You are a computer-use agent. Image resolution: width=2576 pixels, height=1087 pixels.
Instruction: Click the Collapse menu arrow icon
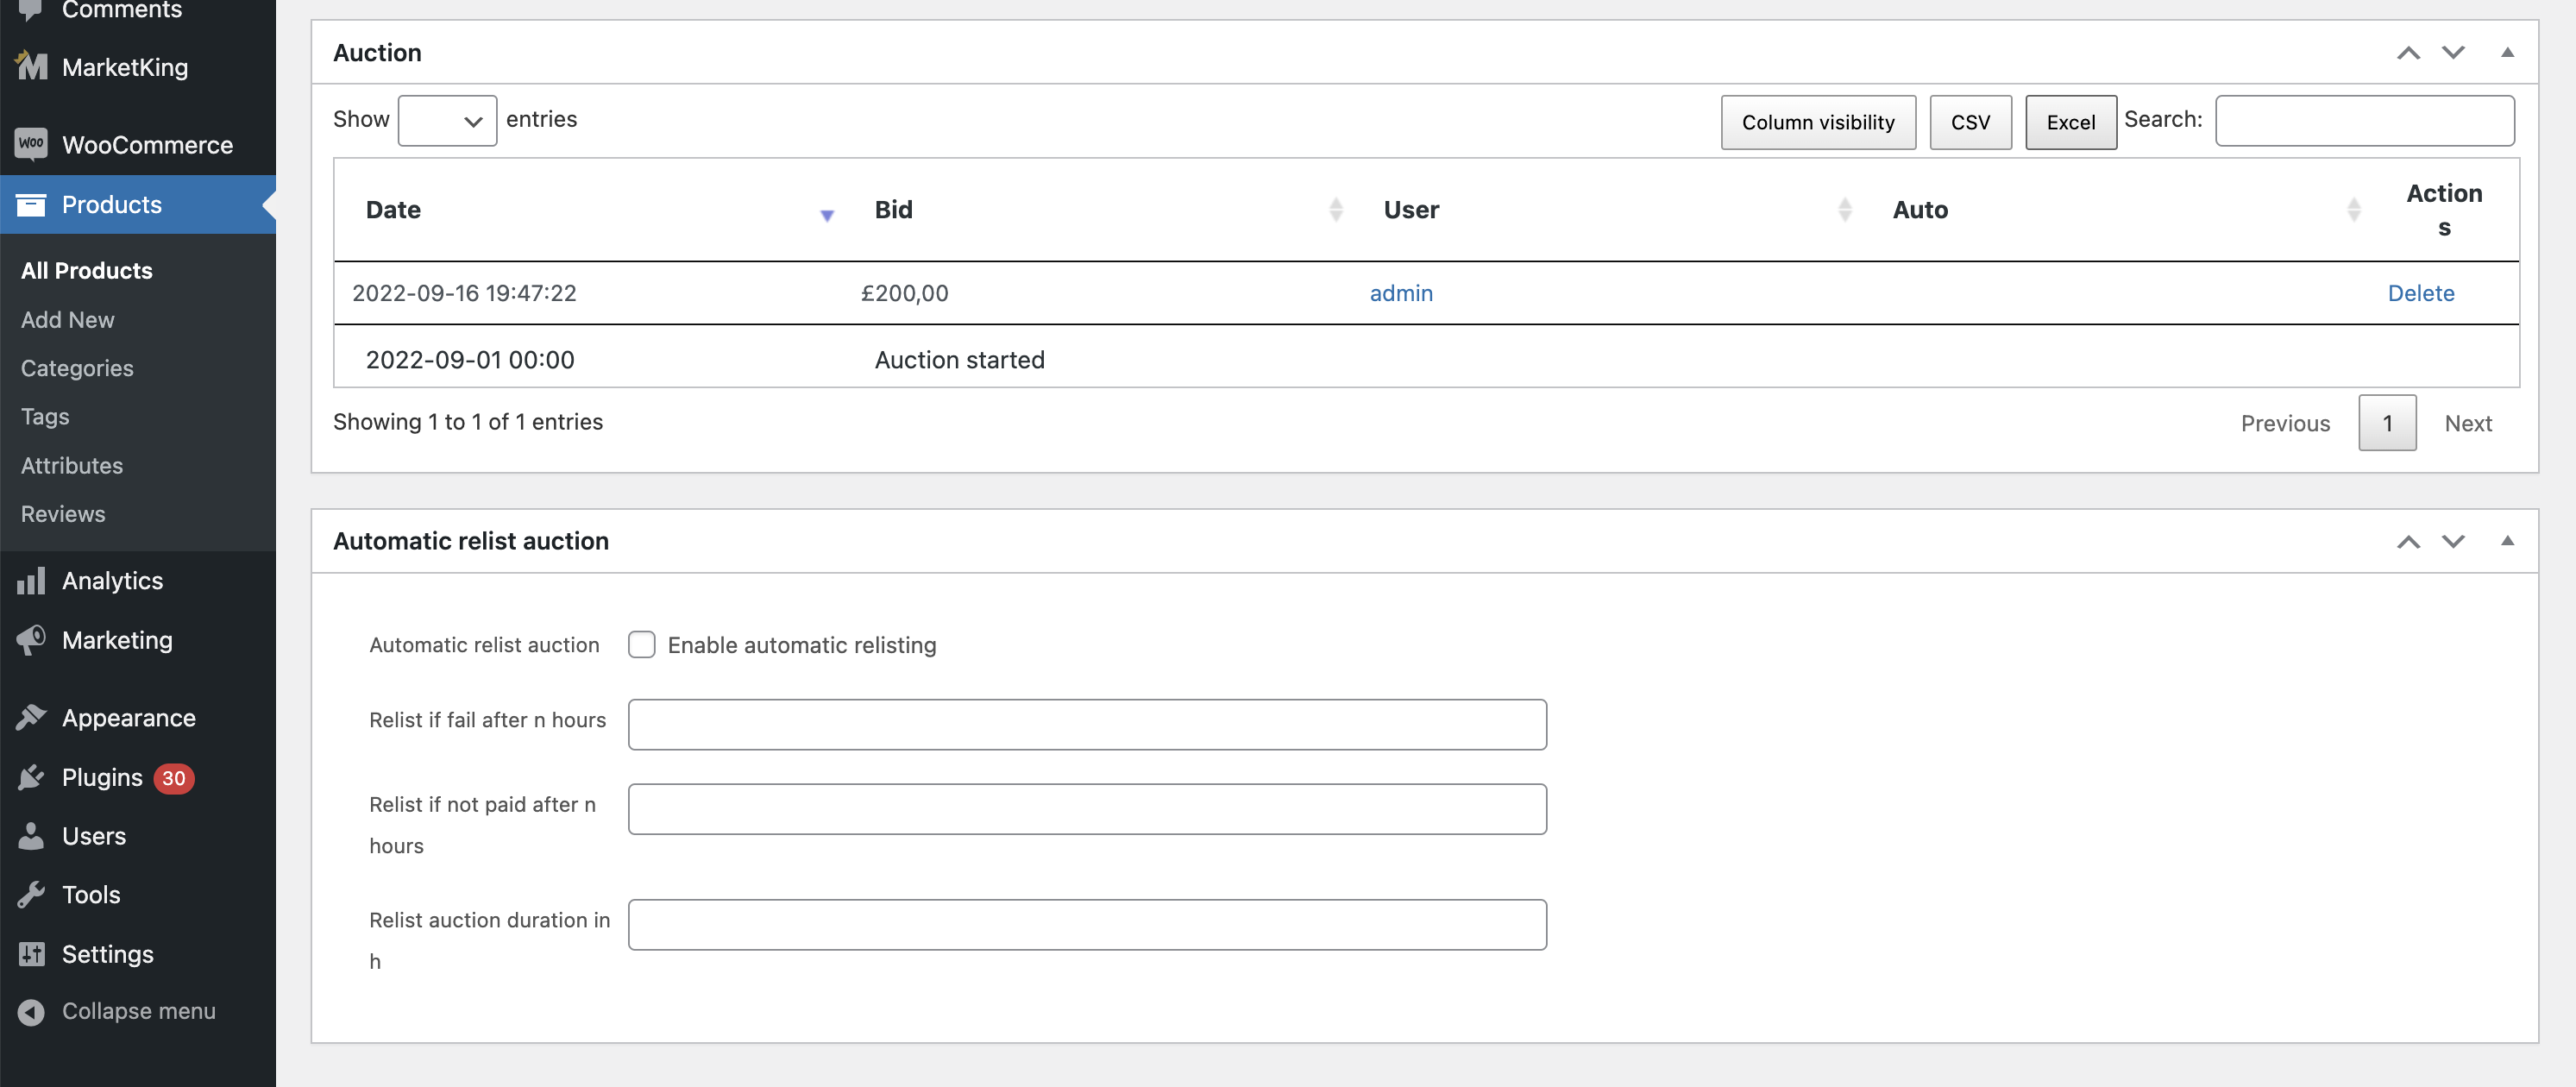click(x=31, y=1011)
